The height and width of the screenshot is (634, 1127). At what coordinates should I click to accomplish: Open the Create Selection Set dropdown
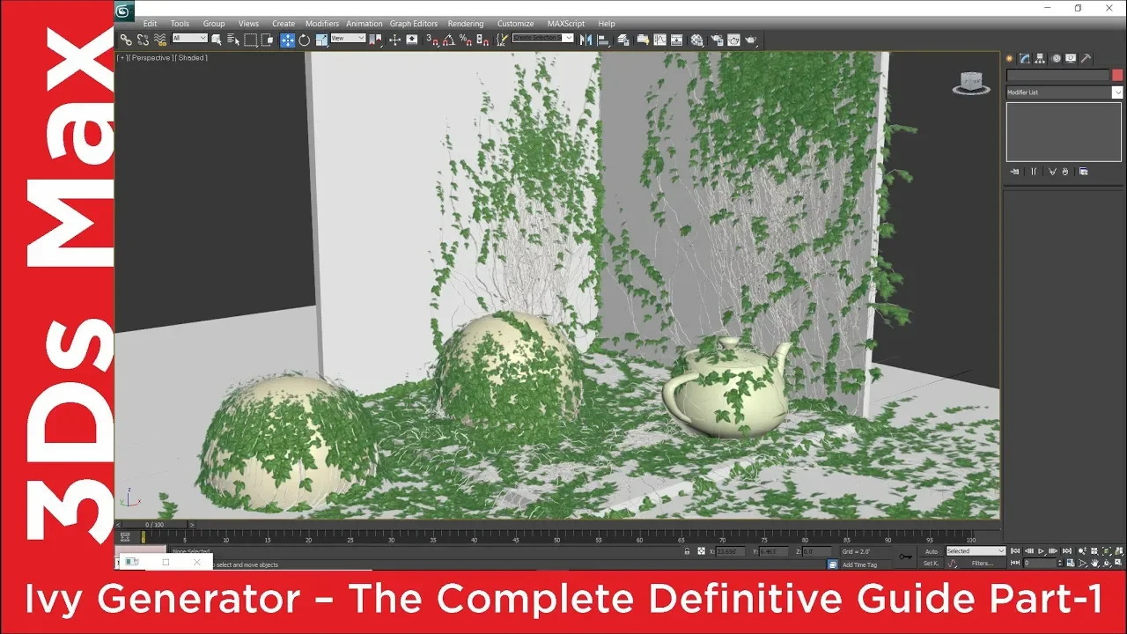542,38
